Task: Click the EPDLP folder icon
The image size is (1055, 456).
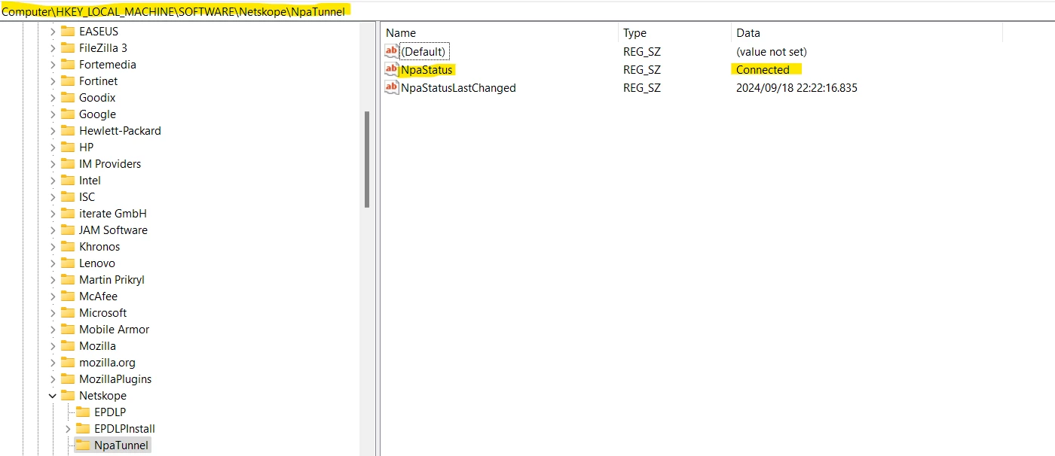Action: 83,412
